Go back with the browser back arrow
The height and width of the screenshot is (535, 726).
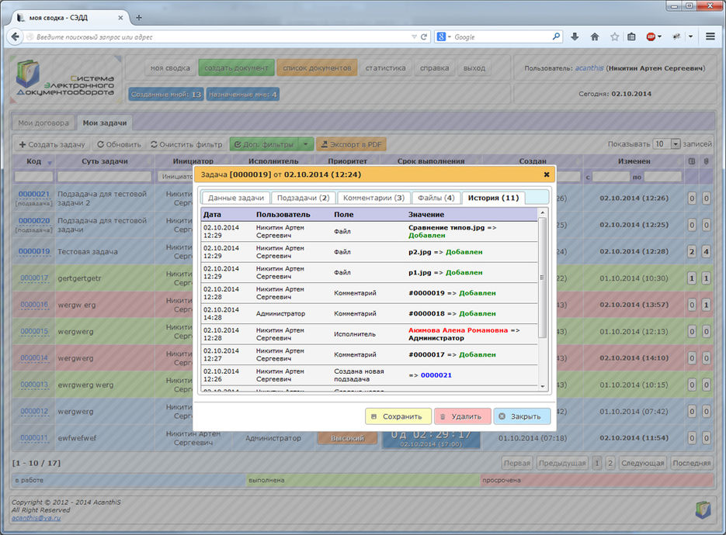(15, 36)
